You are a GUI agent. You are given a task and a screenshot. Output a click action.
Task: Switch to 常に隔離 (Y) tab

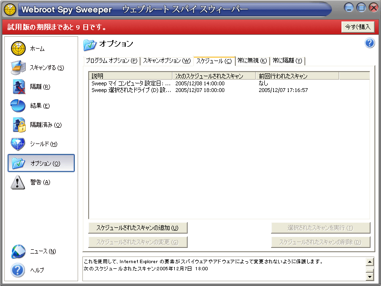287,61
